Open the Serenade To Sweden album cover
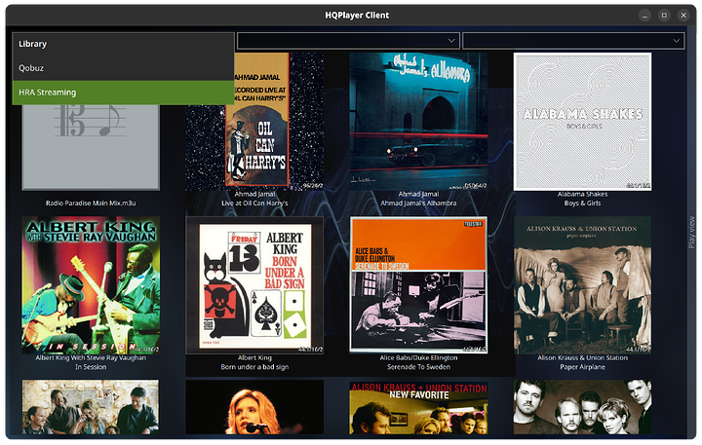This screenshot has height=445, width=702. click(x=418, y=285)
